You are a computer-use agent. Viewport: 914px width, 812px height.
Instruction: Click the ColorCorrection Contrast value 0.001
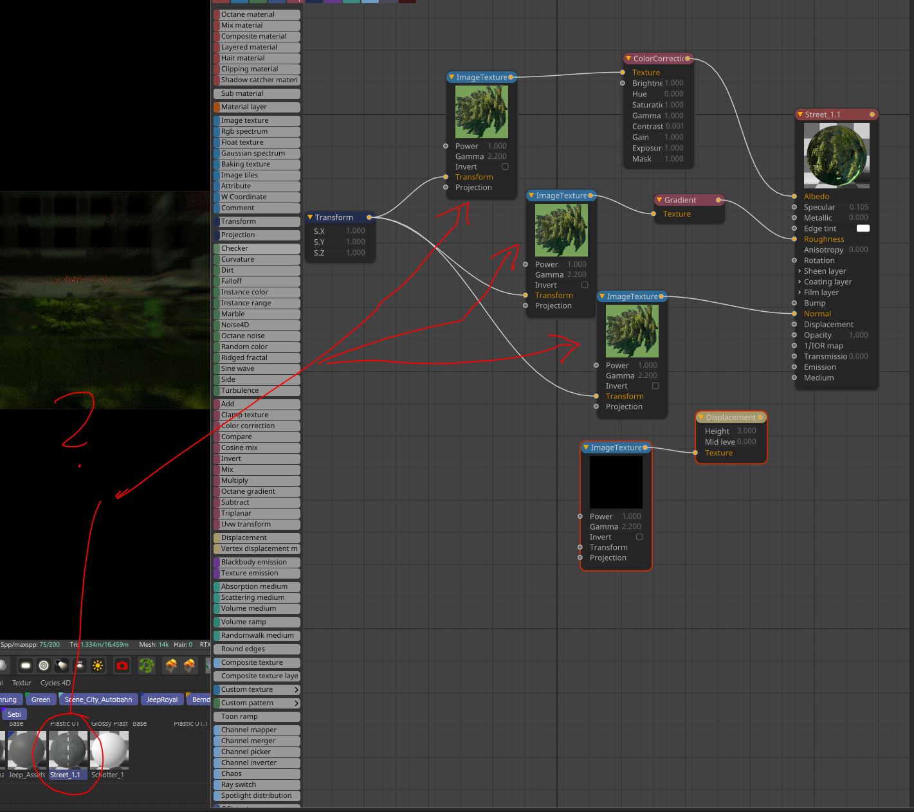tap(675, 127)
